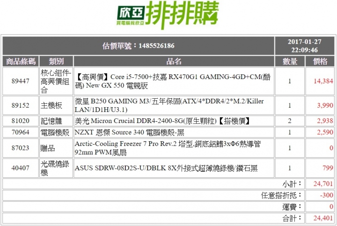Select product barcode 81020
This screenshot has height=226, width=337.
21,121
